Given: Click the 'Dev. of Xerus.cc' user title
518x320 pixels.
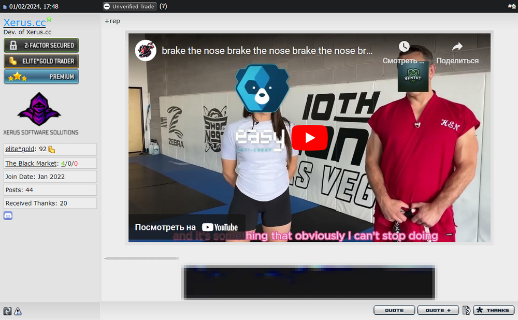Looking at the screenshot, I should coord(27,32).
